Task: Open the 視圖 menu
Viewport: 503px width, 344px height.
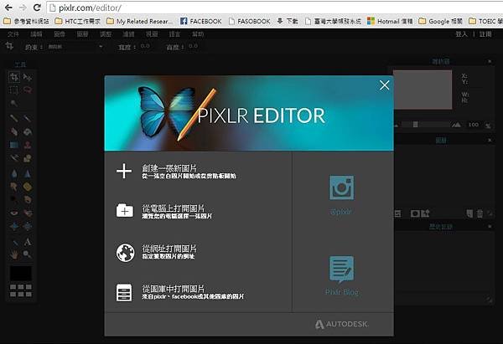Action: point(152,34)
